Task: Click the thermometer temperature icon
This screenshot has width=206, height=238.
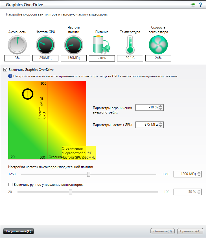Action: point(130,45)
